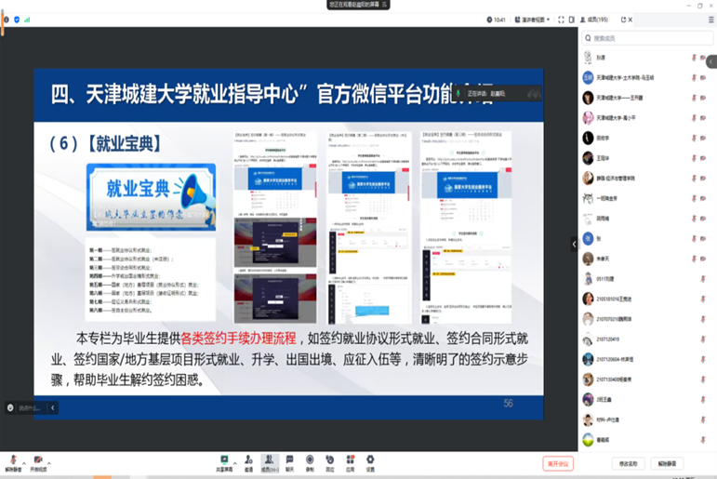
Task: Click the Rename (修改名称) button
Action: click(x=630, y=463)
